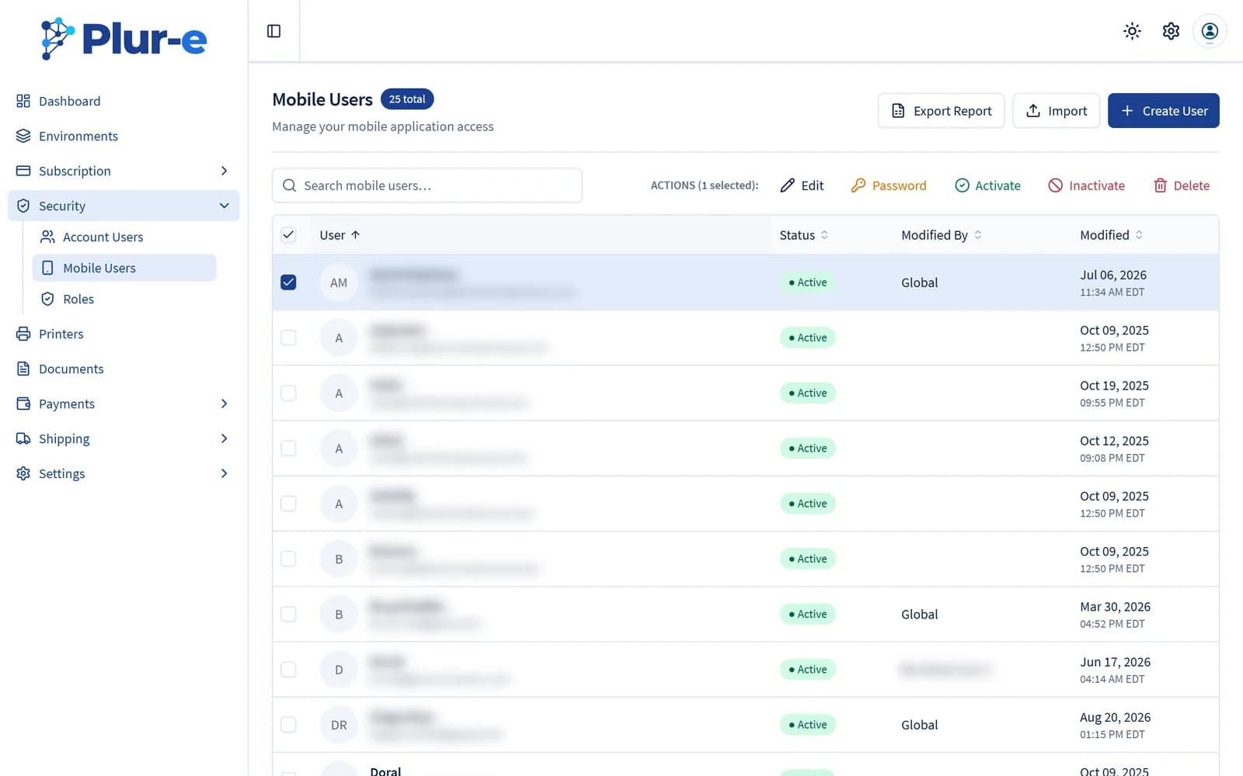Screen dimensions: 1243x776
Task: Sort by the Status column
Action: (x=804, y=235)
